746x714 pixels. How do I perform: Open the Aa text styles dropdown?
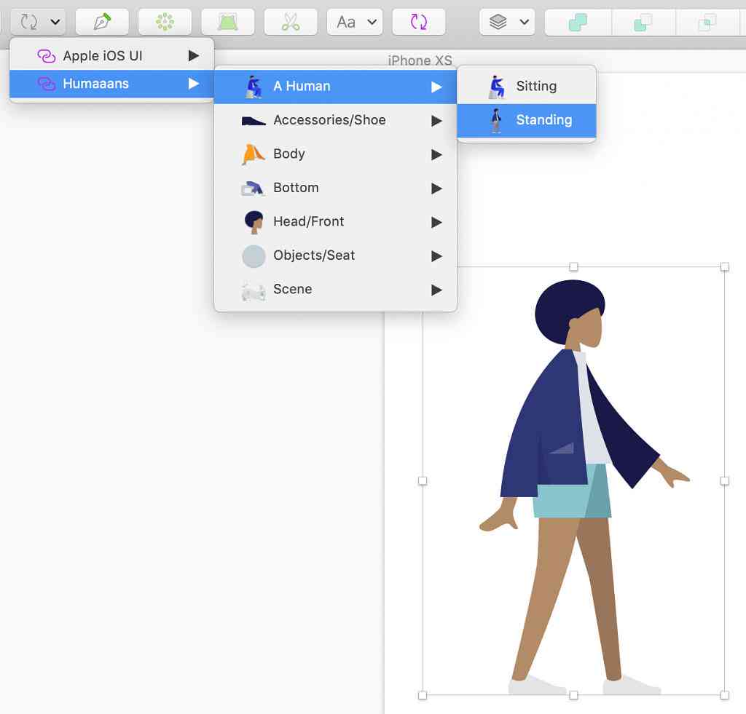coord(355,22)
